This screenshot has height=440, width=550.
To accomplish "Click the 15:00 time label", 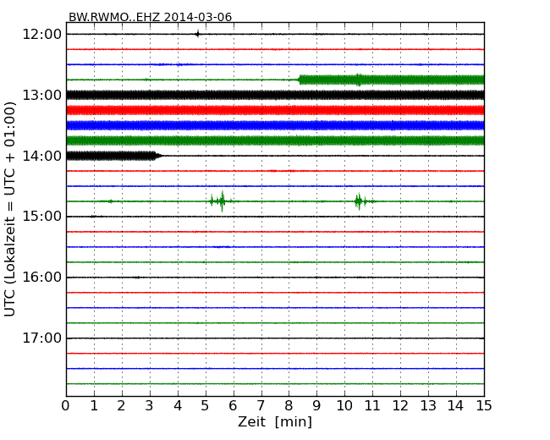I will pyautogui.click(x=41, y=216).
